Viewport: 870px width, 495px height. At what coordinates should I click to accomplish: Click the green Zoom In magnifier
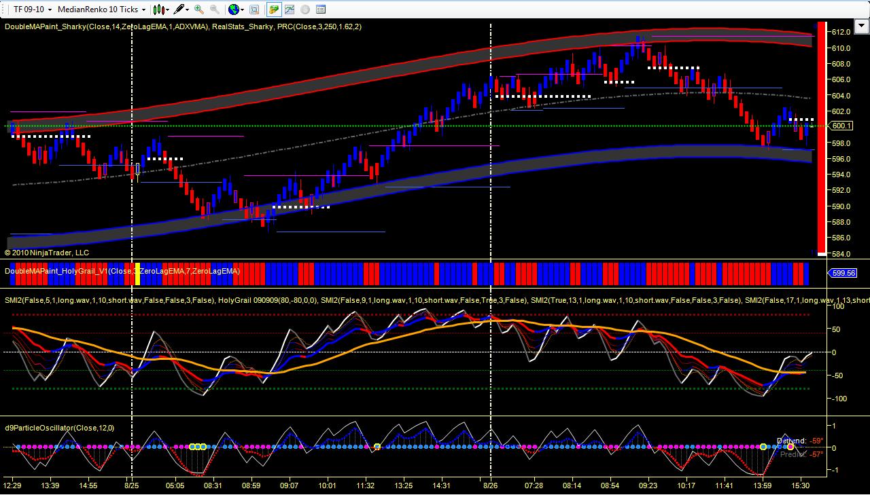tap(199, 10)
